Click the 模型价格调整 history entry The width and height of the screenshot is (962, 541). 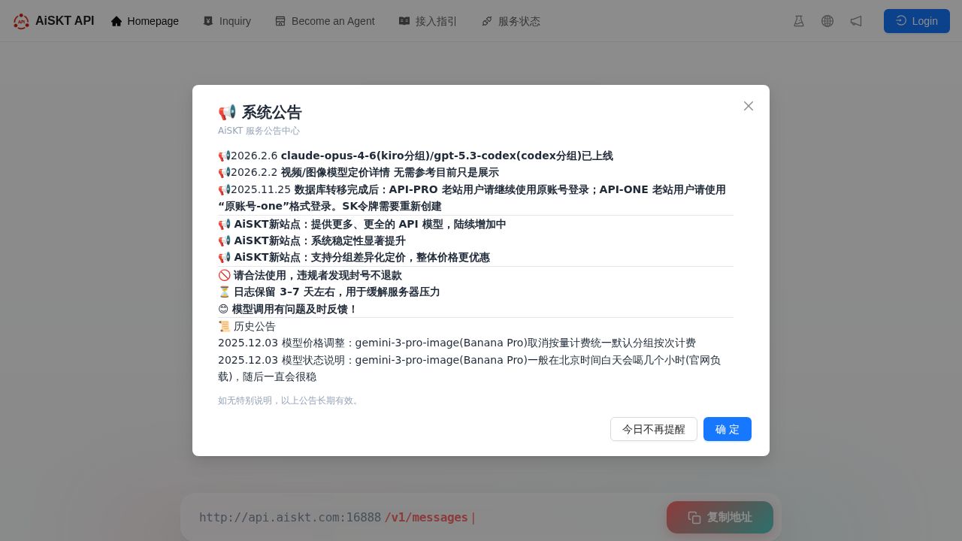pyautogui.click(x=457, y=343)
